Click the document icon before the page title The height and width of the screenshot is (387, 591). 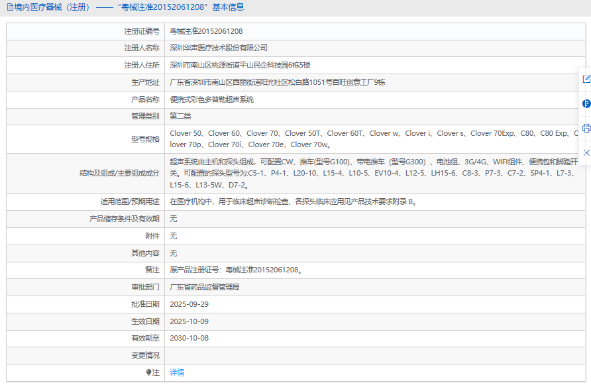pos(10,7)
